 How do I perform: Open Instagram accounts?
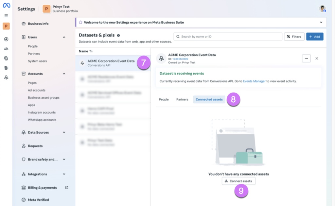tap(42, 112)
